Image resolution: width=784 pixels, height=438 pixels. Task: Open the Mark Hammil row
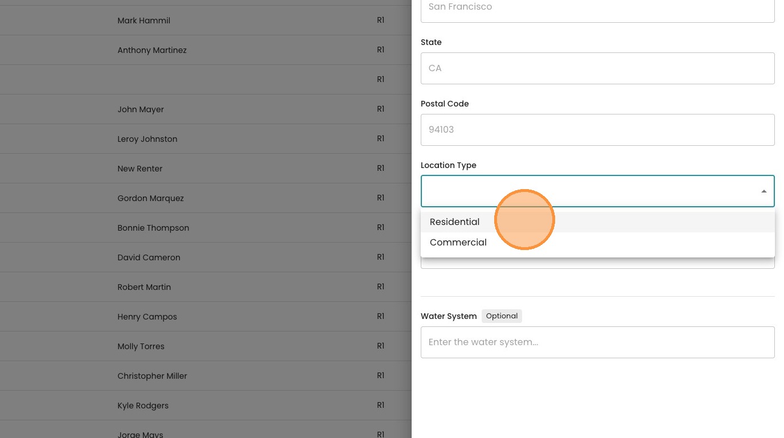[144, 21]
